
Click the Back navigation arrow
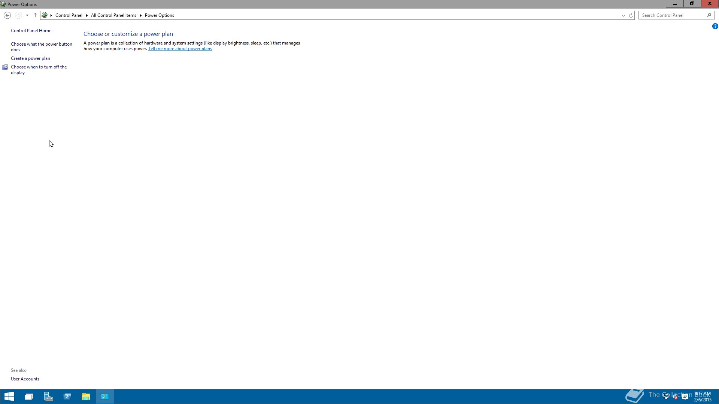coord(7,15)
